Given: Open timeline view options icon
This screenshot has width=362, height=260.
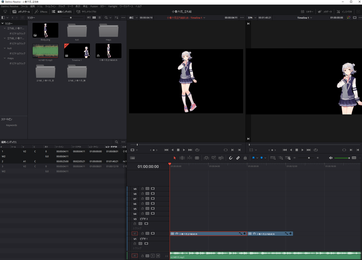Looking at the screenshot, I should (132, 158).
